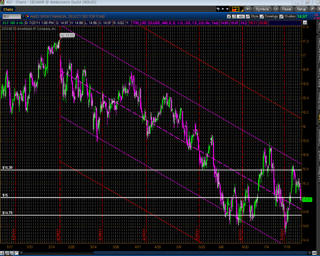Click the AMEX SPDR FINANCIAL SELECT SECTOR FUND title
320x256 pixels.
(67, 16)
